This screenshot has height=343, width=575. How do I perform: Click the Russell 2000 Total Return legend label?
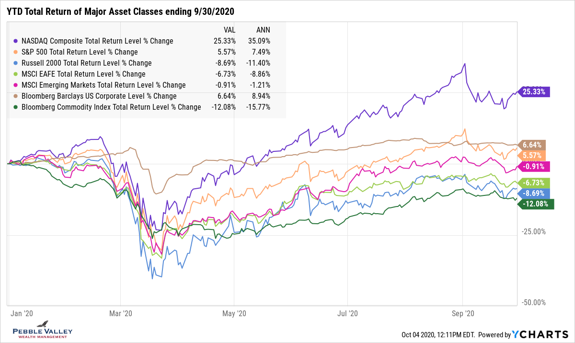click(x=86, y=63)
